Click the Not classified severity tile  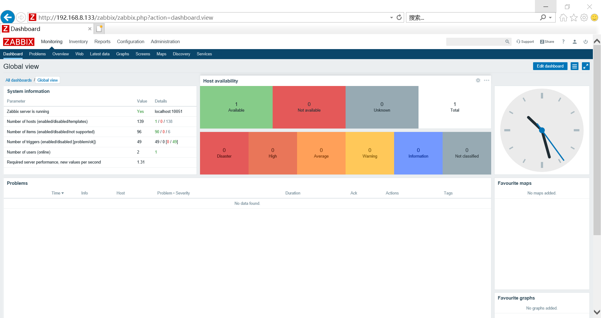pyautogui.click(x=467, y=153)
